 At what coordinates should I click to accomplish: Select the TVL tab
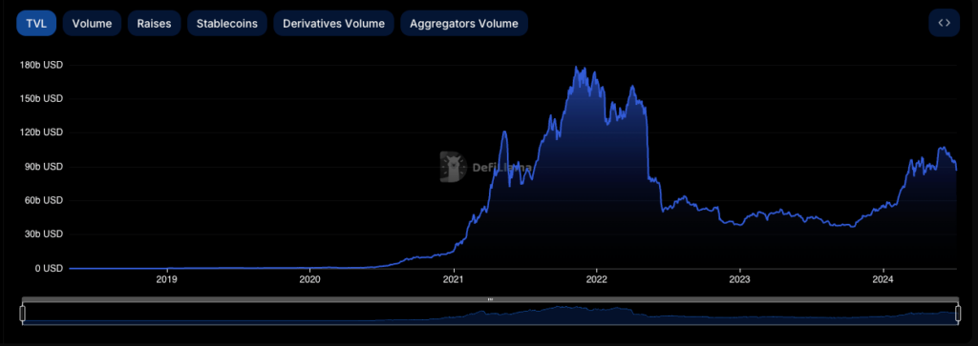point(36,24)
